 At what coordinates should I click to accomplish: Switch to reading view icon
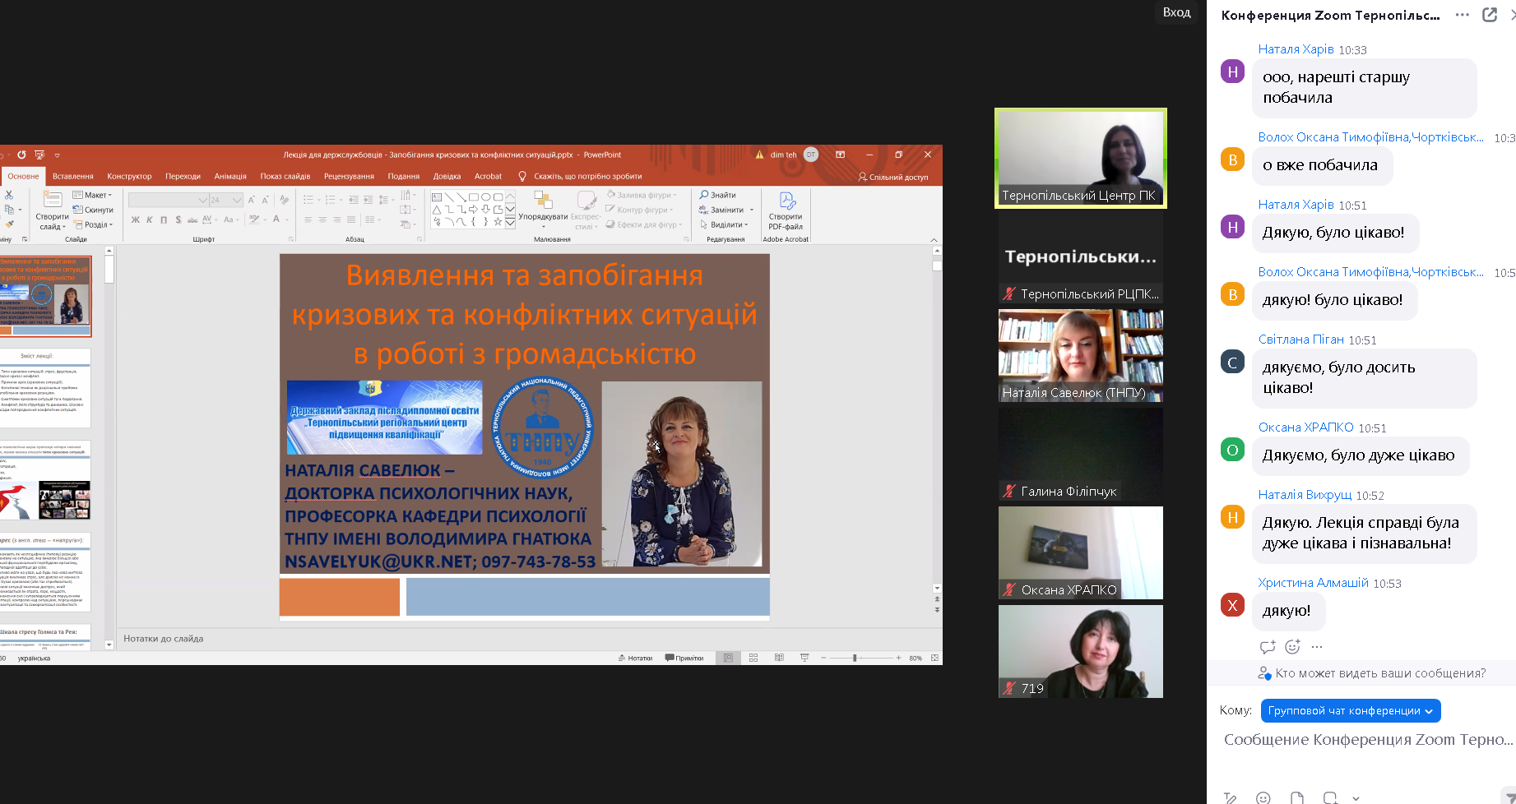[x=779, y=658]
